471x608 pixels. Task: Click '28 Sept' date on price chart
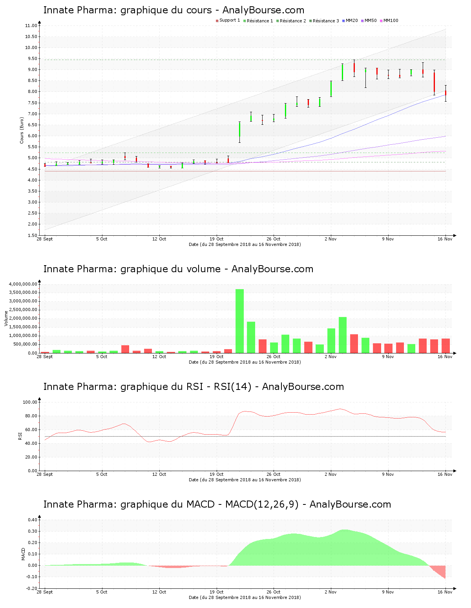[x=45, y=239]
